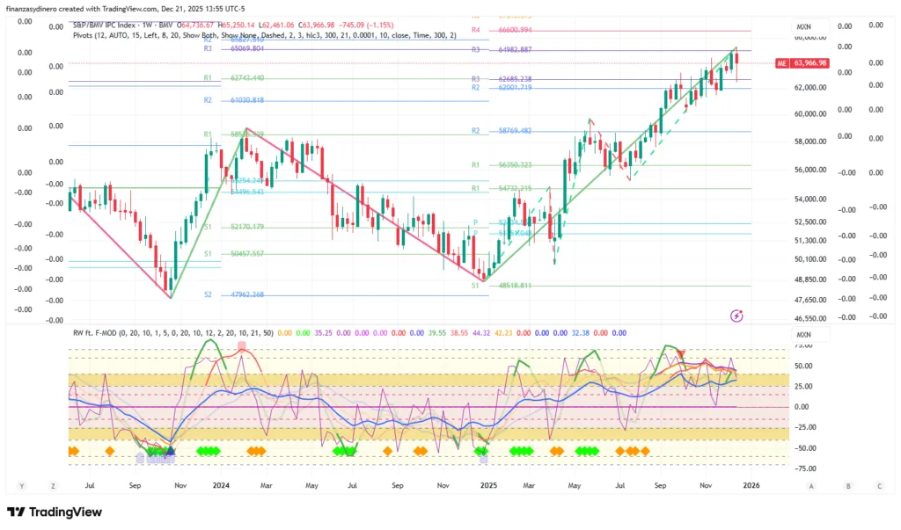This screenshot has height=530, width=901.
Task: Select the C scale letter at bottom right
Action: [x=878, y=485]
